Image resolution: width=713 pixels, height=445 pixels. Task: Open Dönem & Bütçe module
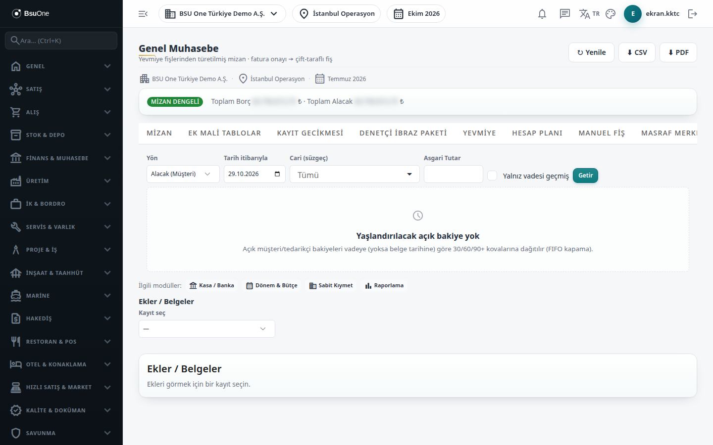pos(272,285)
